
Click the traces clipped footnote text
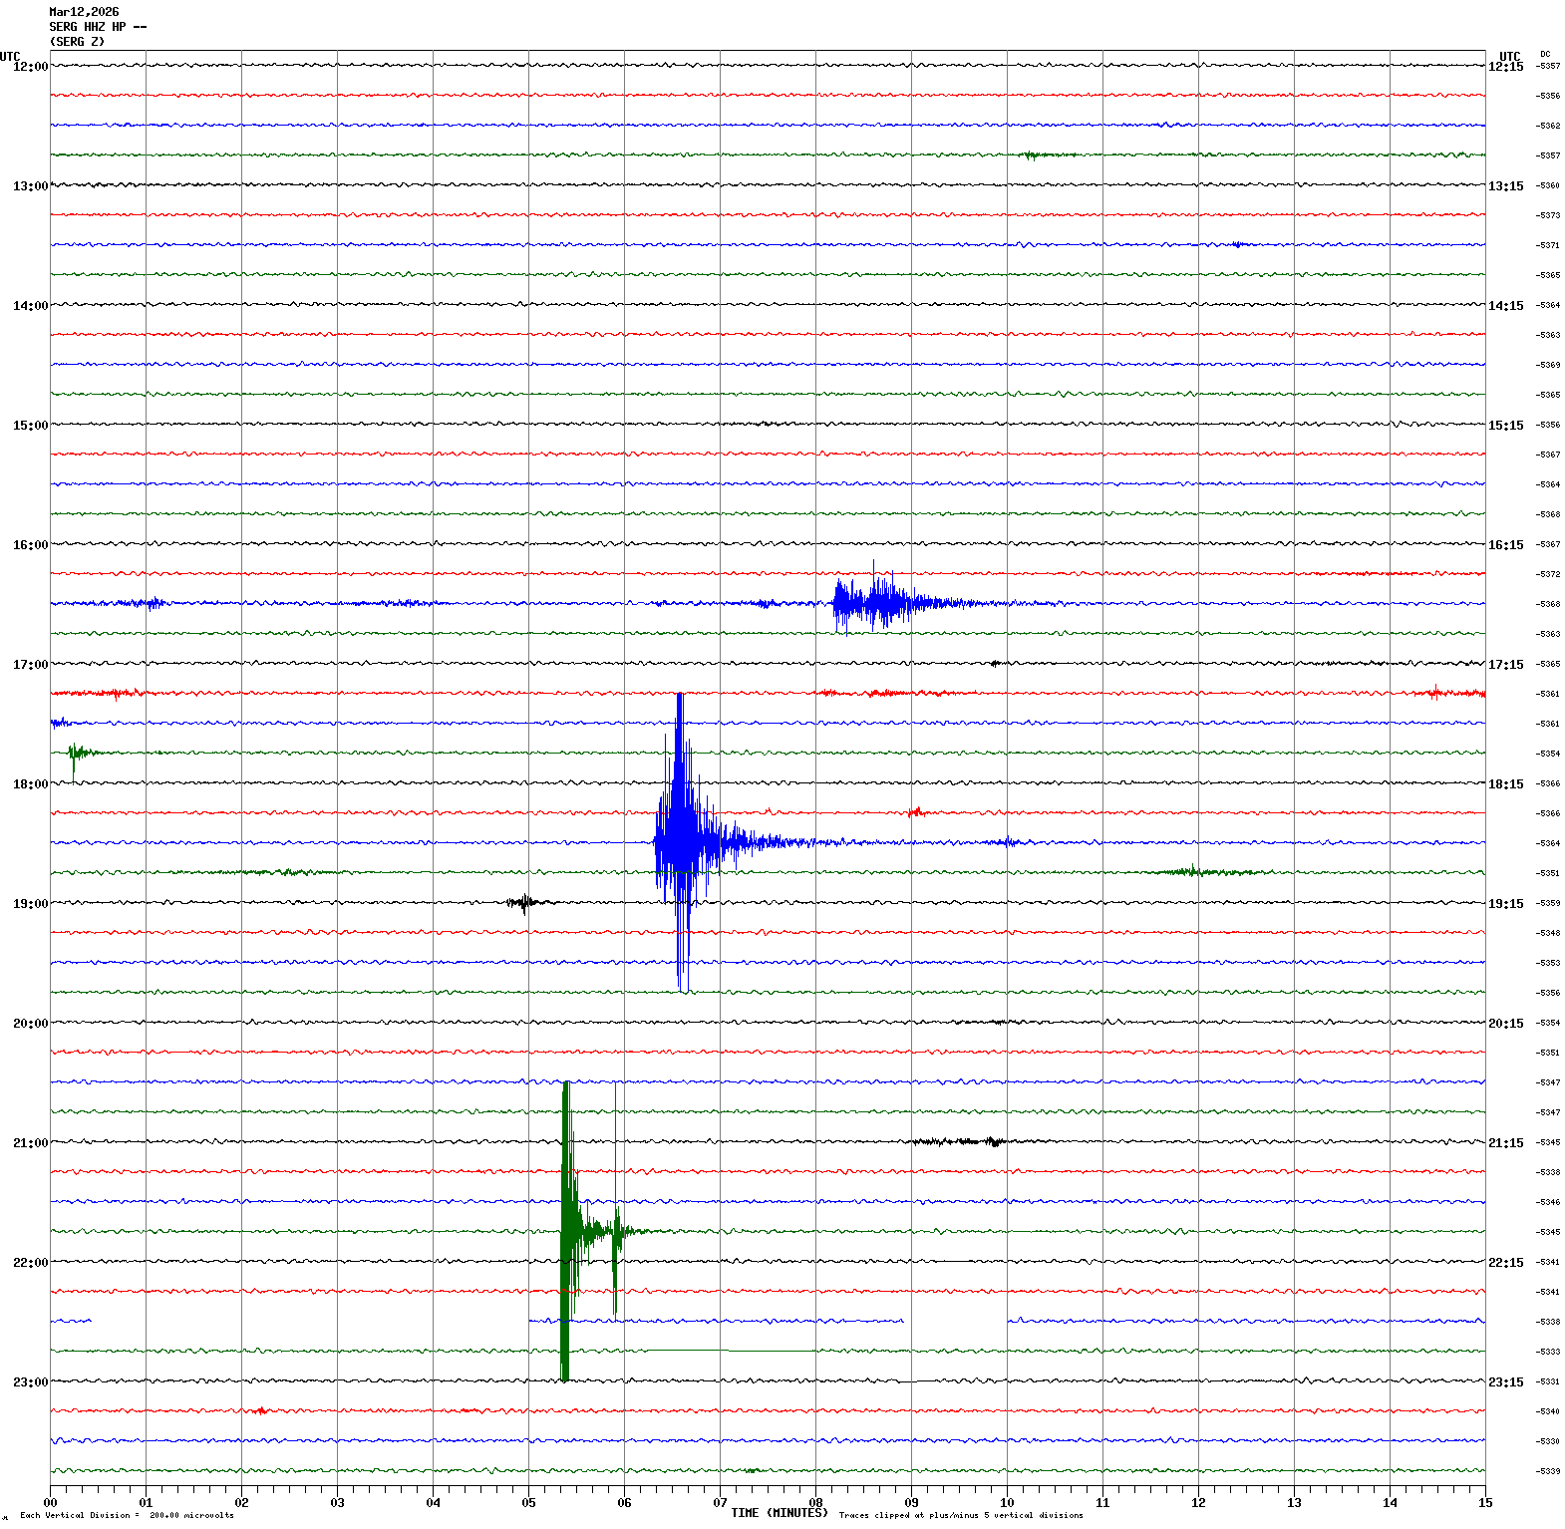coord(960,1515)
